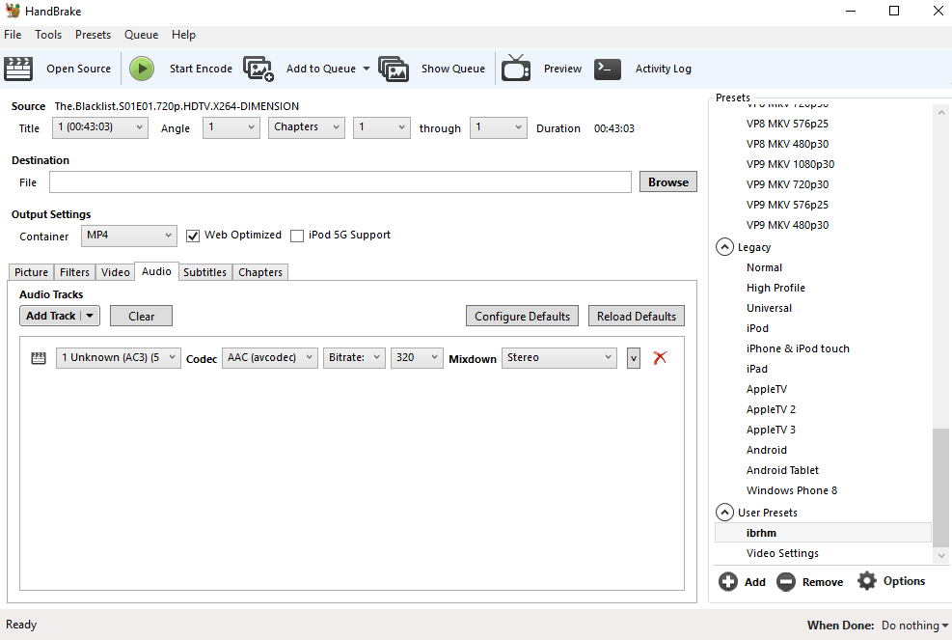Click the Browse button
The width and height of the screenshot is (952, 640).
(667, 182)
